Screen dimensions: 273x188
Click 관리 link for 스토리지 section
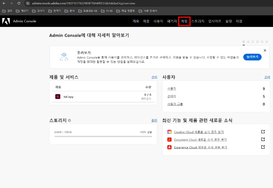tap(154, 120)
